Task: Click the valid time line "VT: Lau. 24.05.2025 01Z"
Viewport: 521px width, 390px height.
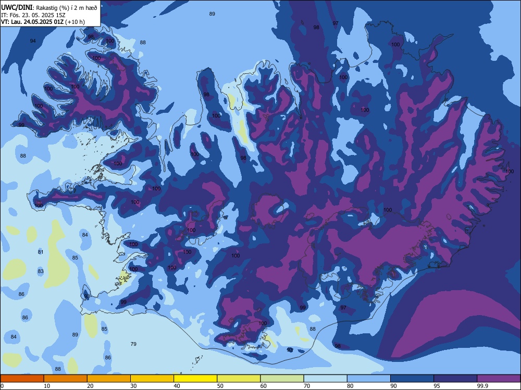Action: click(32, 22)
